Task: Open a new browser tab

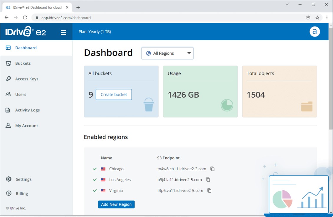Action: [78, 7]
